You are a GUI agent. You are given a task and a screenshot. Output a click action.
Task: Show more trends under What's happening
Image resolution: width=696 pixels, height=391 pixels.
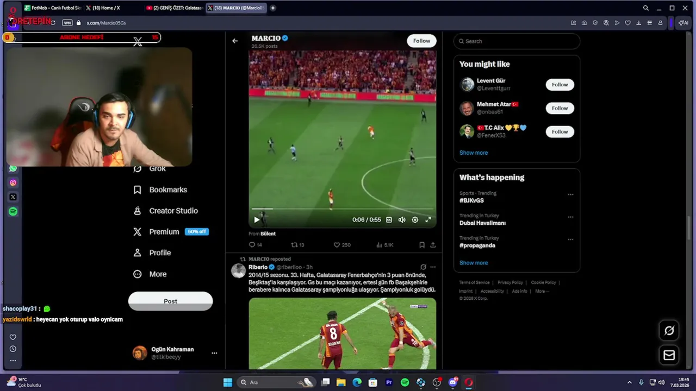474,263
